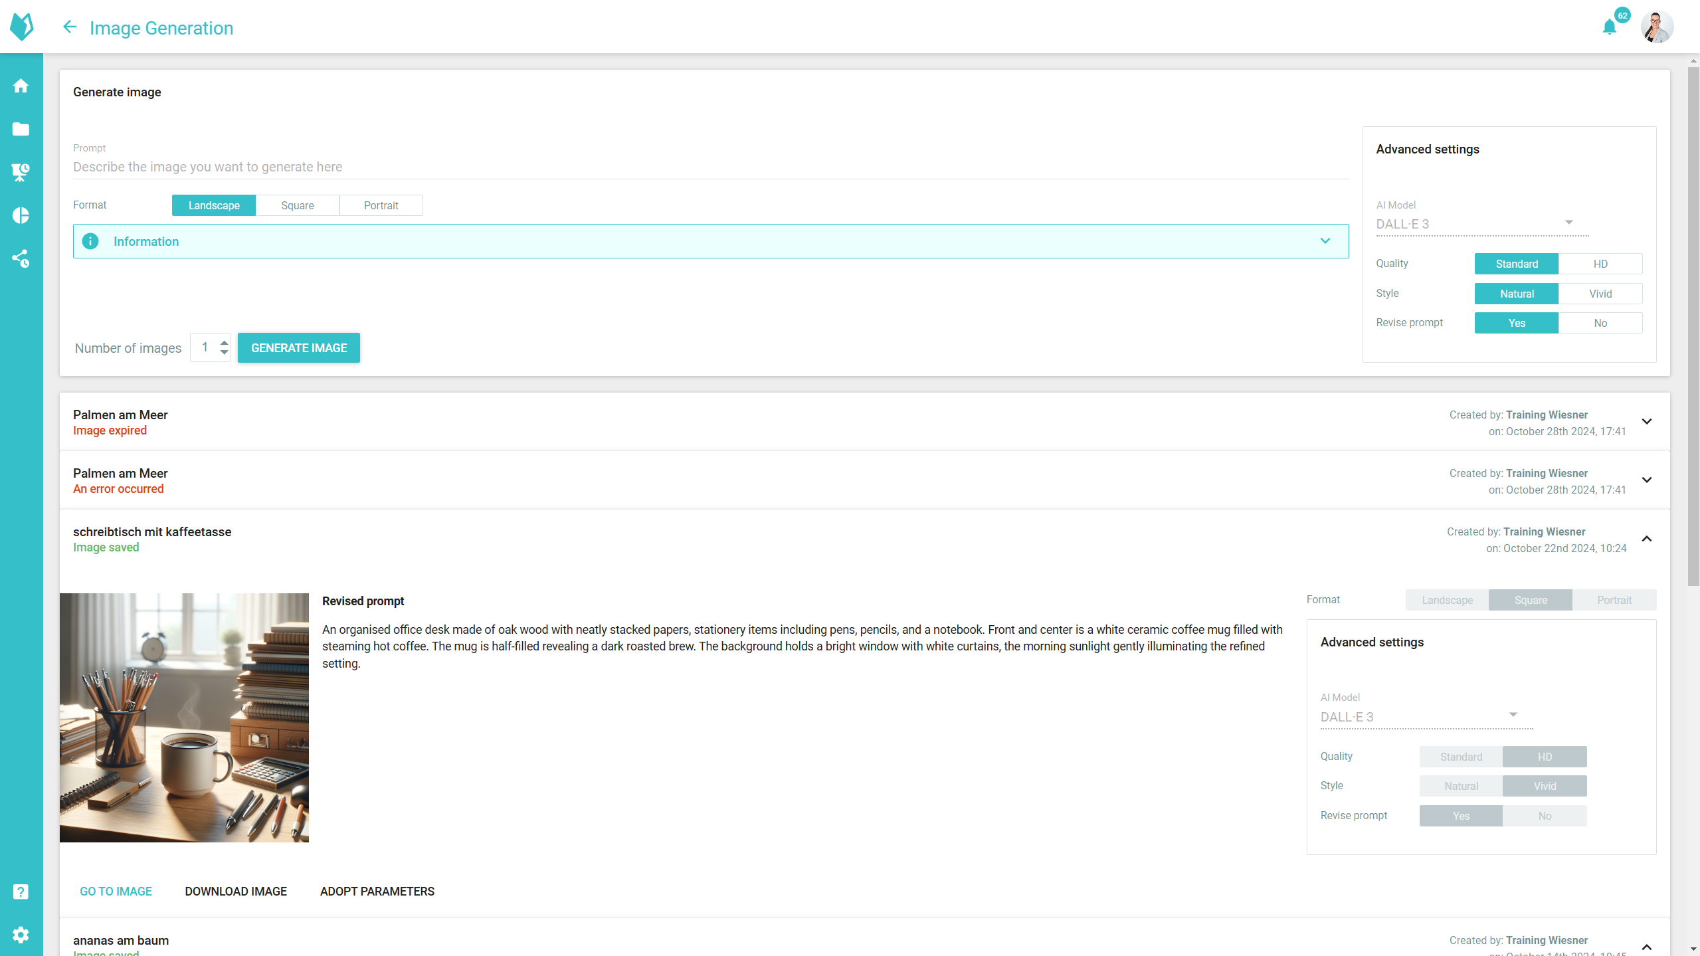Click the info icon in the Information banner

click(90, 241)
